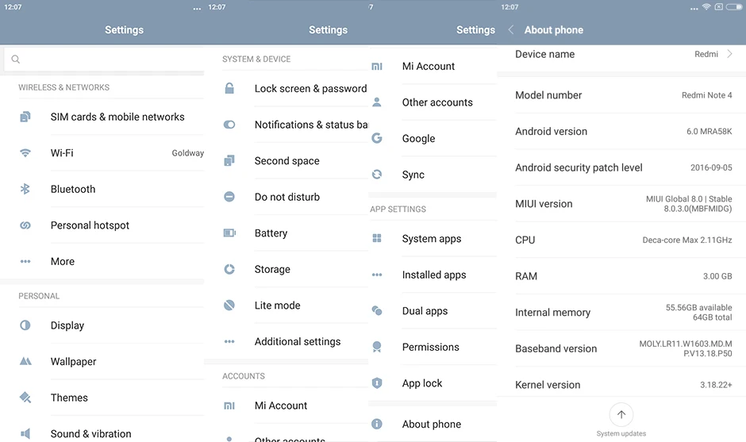
Task: Select Baseband version row
Action: coord(621,348)
